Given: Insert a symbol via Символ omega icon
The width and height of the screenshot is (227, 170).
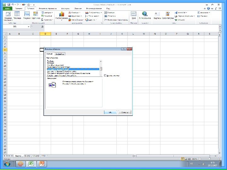Looking at the screenshot, I should 202,16.
